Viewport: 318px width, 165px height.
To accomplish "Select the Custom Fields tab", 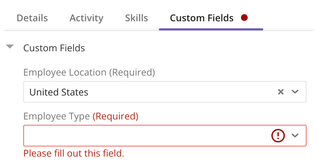I will [x=201, y=18].
